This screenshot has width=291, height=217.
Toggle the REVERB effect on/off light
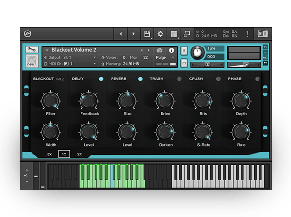coord(140,79)
